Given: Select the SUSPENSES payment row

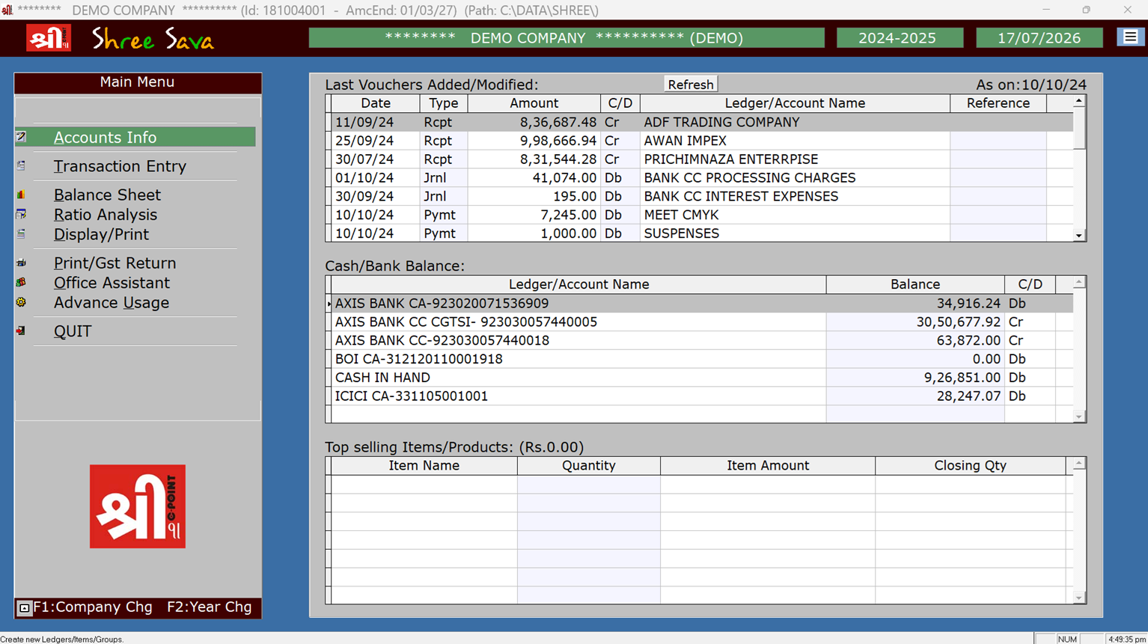Looking at the screenshot, I should (702, 233).
